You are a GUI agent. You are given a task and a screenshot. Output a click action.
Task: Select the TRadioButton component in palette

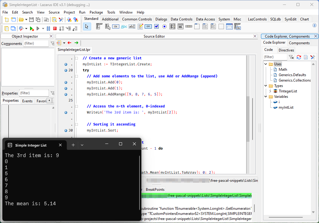click(x=164, y=26)
